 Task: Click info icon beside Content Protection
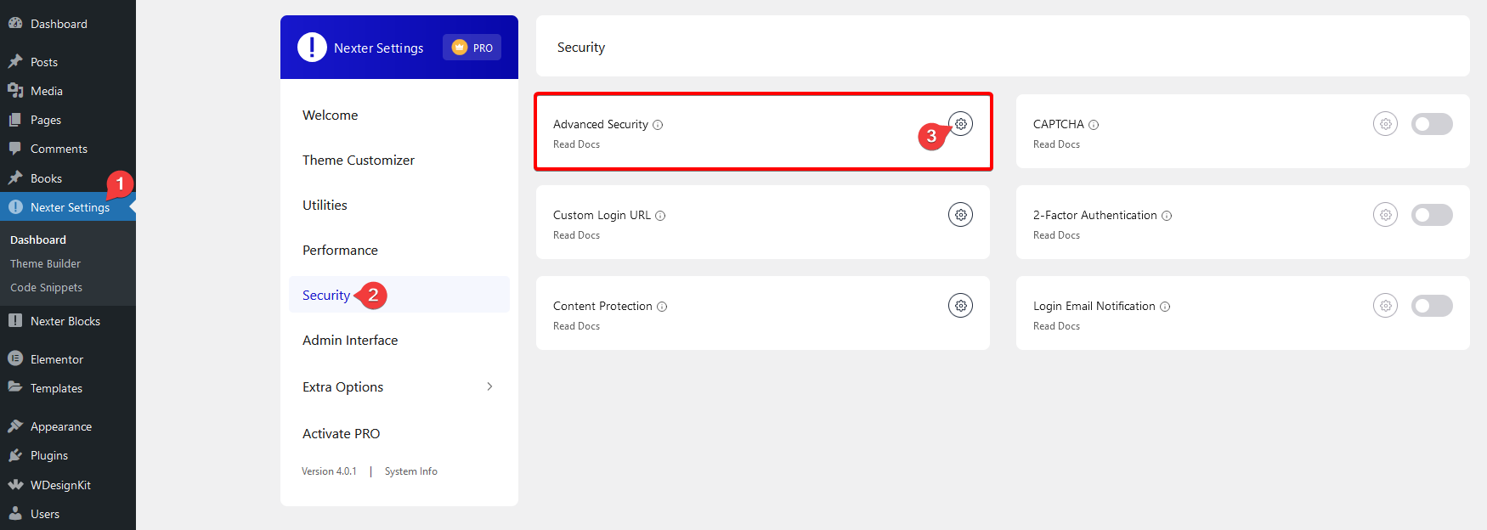662,307
